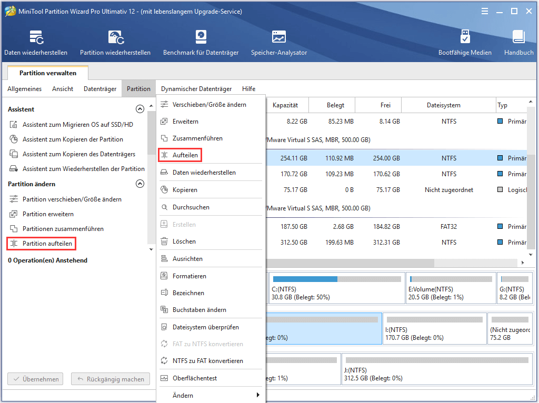Select the J:(NTFS) 312.5 GB block

coord(437,369)
